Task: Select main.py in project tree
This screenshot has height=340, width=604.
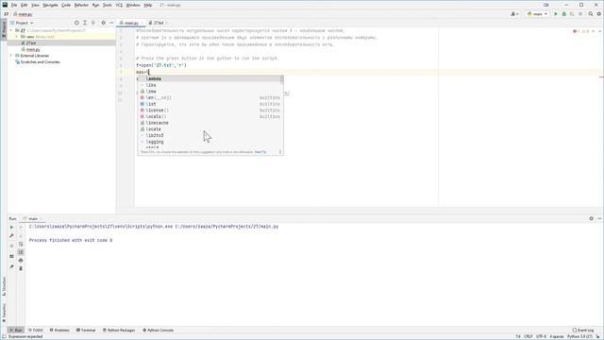Action: pyautogui.click(x=33, y=49)
